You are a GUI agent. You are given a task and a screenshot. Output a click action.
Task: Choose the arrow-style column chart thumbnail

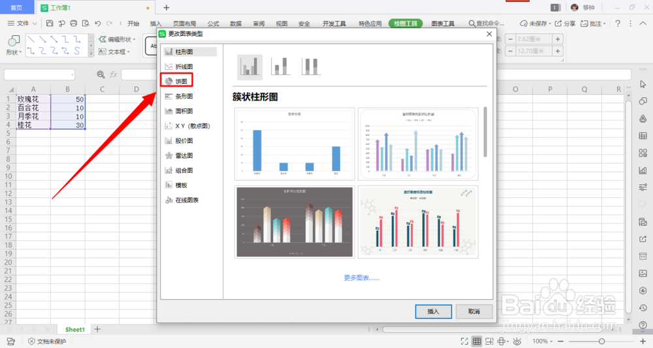click(418, 144)
